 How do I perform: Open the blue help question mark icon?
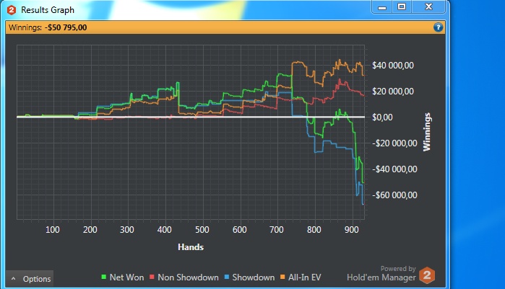[x=438, y=27]
